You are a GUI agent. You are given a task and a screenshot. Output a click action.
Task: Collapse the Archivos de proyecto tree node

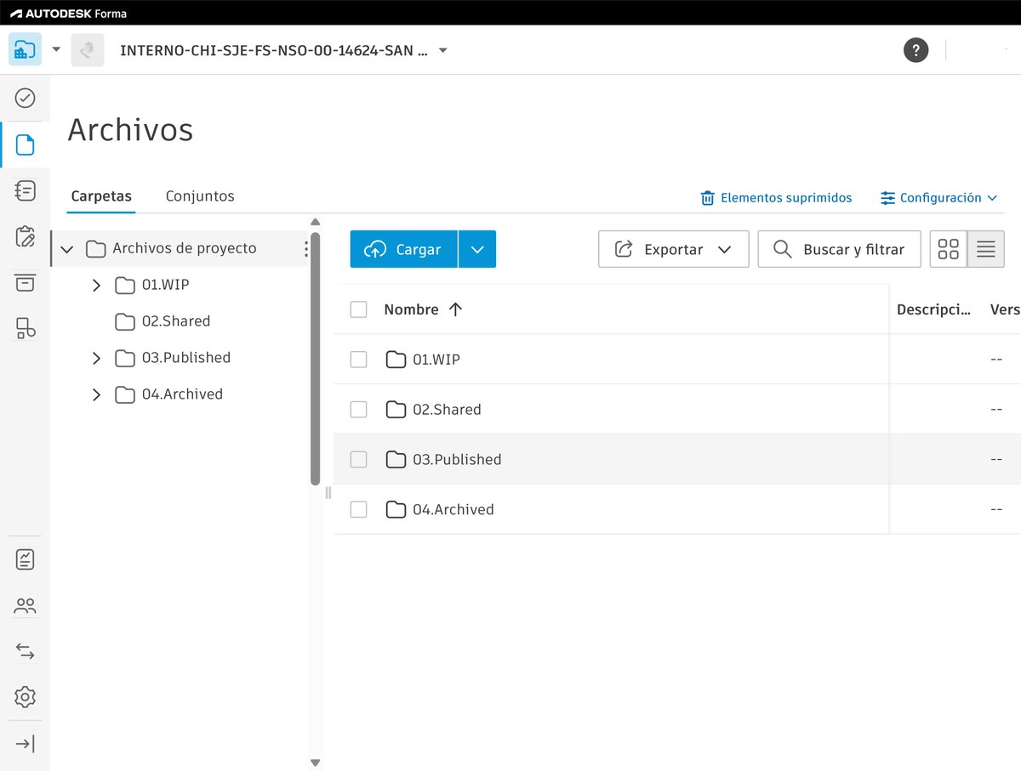[67, 249]
